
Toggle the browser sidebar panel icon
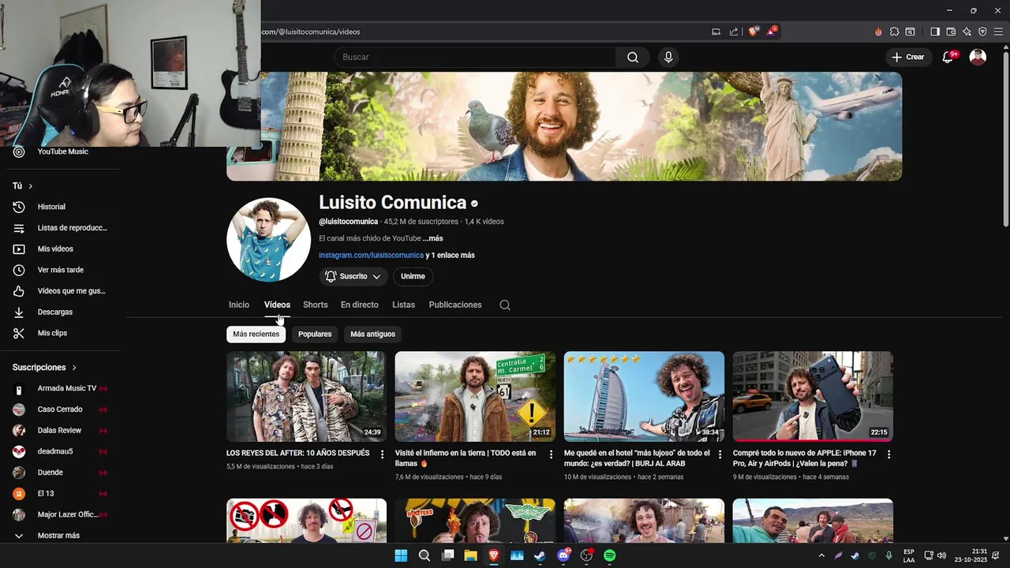tap(935, 32)
